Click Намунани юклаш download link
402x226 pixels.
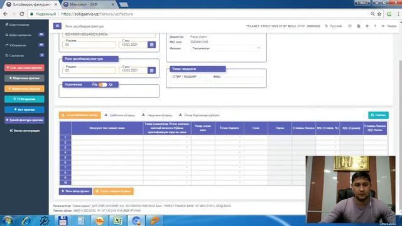click(x=157, y=116)
